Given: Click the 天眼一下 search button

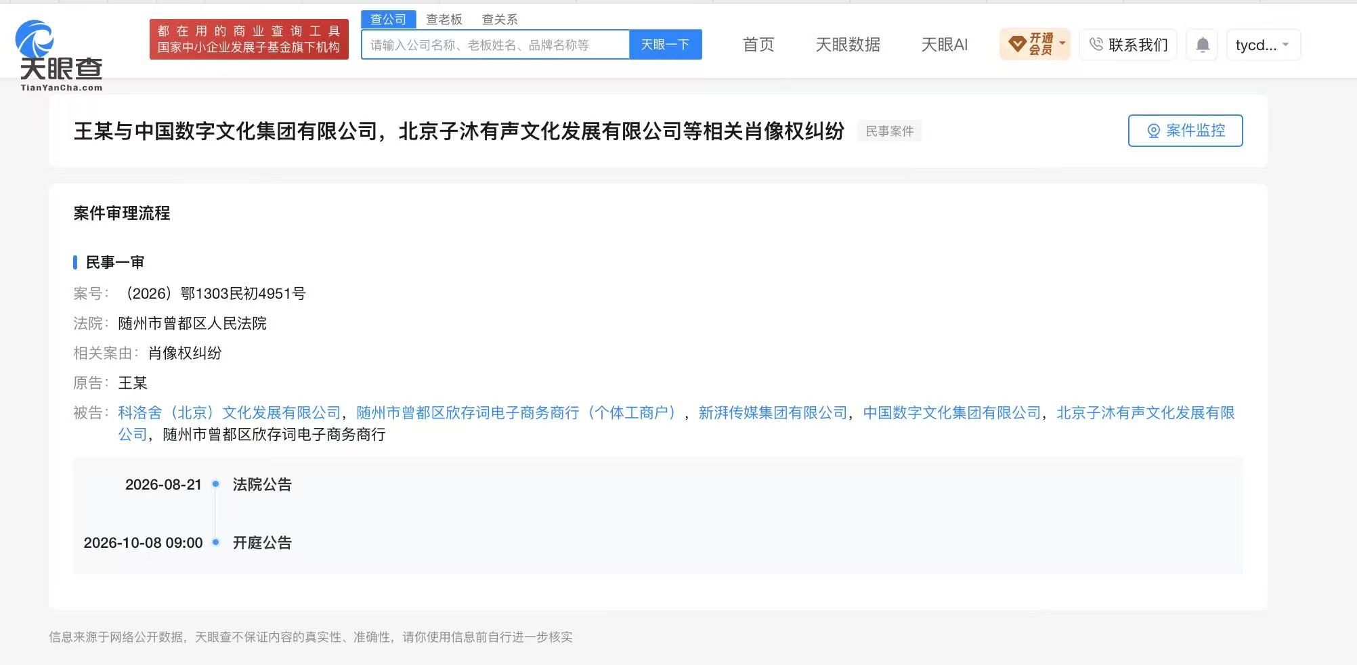Looking at the screenshot, I should tap(665, 45).
